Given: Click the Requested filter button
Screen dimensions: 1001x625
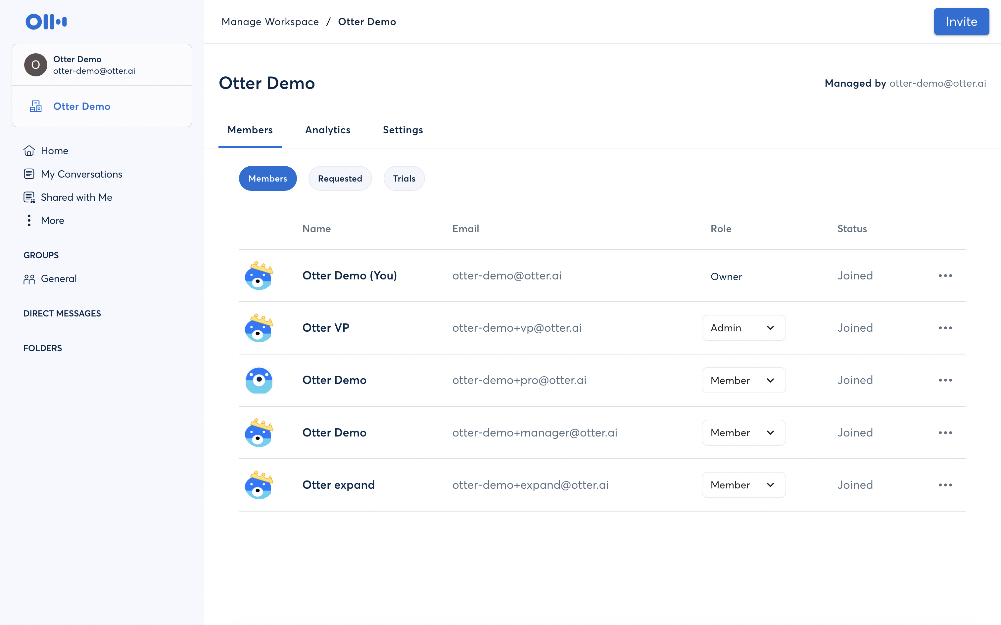Looking at the screenshot, I should click(x=339, y=179).
